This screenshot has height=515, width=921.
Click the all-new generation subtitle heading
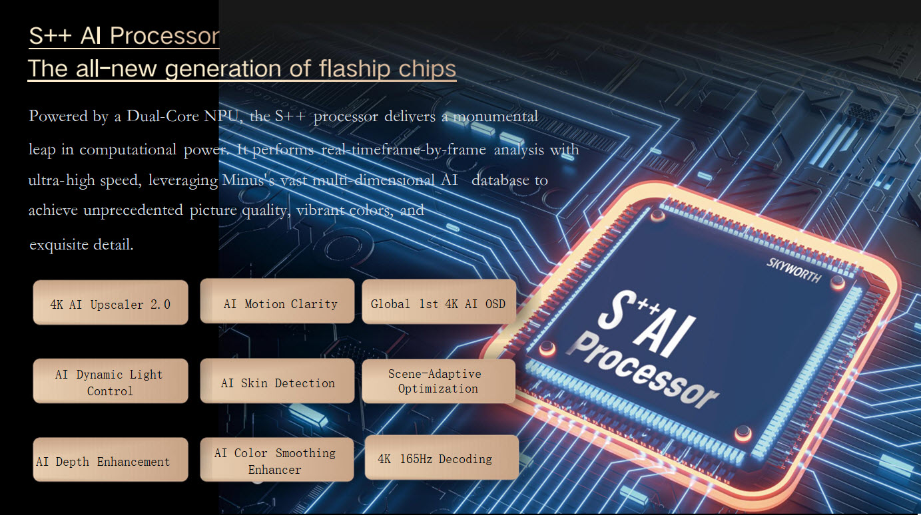click(242, 69)
